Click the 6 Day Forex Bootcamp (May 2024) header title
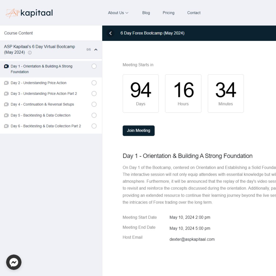The height and width of the screenshot is (276, 276). pos(153,33)
